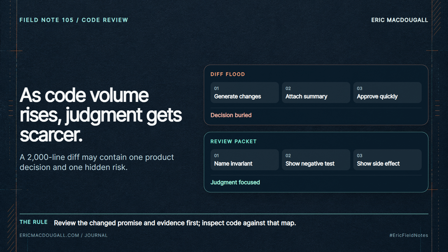Image resolution: width=448 pixels, height=252 pixels.
Task: Click the Show negative test card
Action: tap(316, 160)
